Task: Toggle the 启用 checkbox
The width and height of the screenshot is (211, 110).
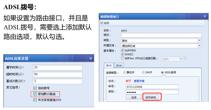Action: [102, 23]
